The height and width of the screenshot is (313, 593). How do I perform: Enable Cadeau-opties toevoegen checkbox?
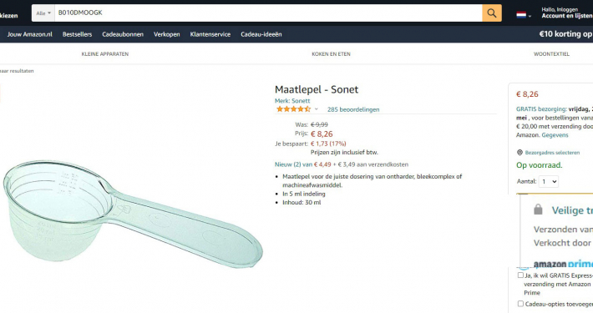520,304
